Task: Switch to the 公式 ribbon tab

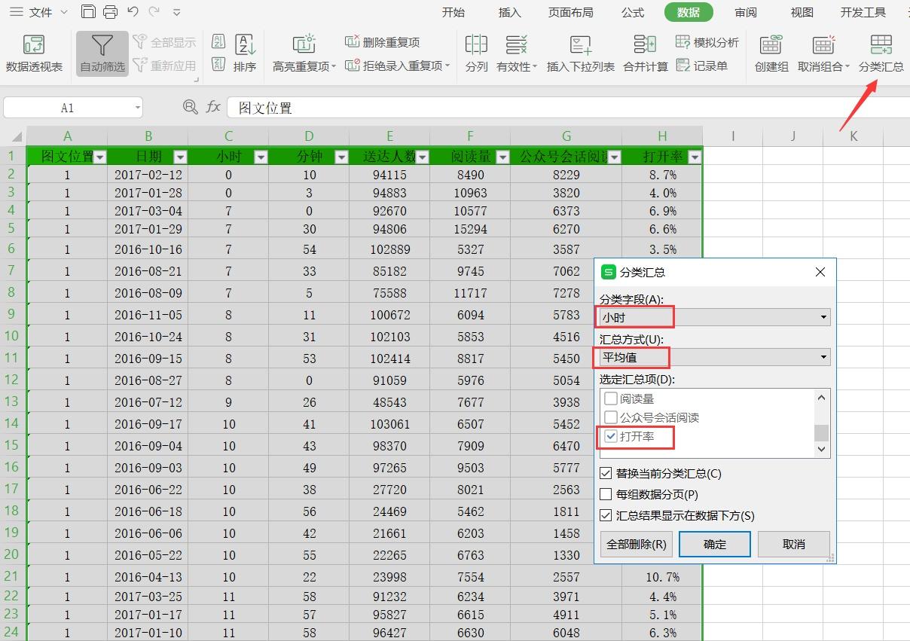Action: [632, 12]
